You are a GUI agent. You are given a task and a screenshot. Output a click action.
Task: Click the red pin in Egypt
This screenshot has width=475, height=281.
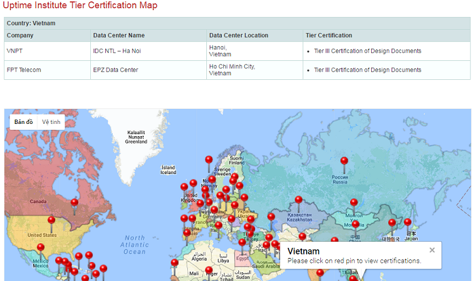tap(242, 242)
